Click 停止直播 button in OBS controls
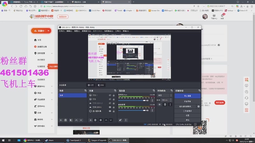The width and height of the screenshot is (255, 143). 187,96
